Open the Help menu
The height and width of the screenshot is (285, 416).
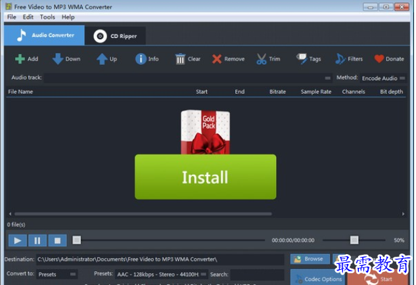click(x=68, y=17)
